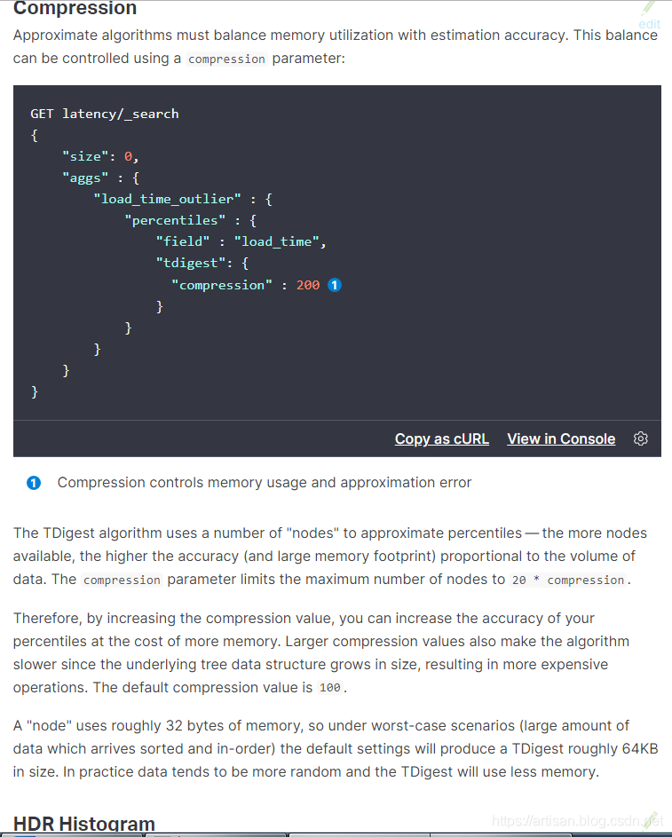Click the Copy as cURL link

click(441, 438)
